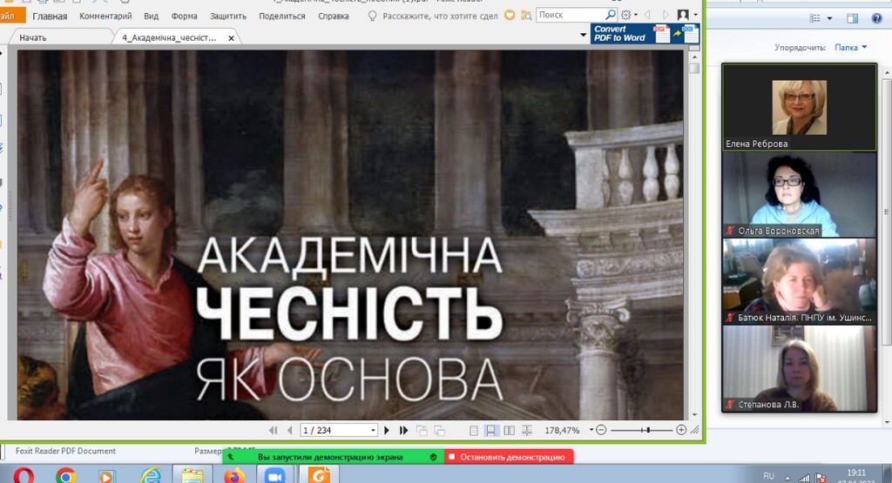
Task: Change Explorer view icon
Action: 815,19
